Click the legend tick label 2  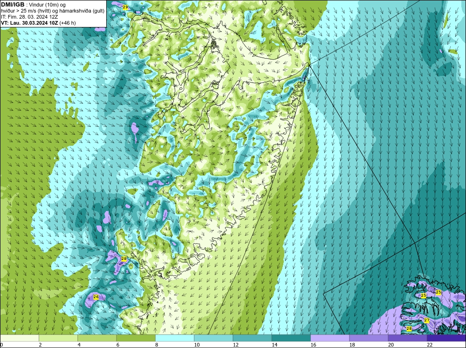[x=40, y=345]
